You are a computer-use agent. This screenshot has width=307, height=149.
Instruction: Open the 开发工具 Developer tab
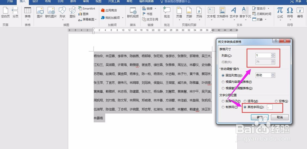114,1
